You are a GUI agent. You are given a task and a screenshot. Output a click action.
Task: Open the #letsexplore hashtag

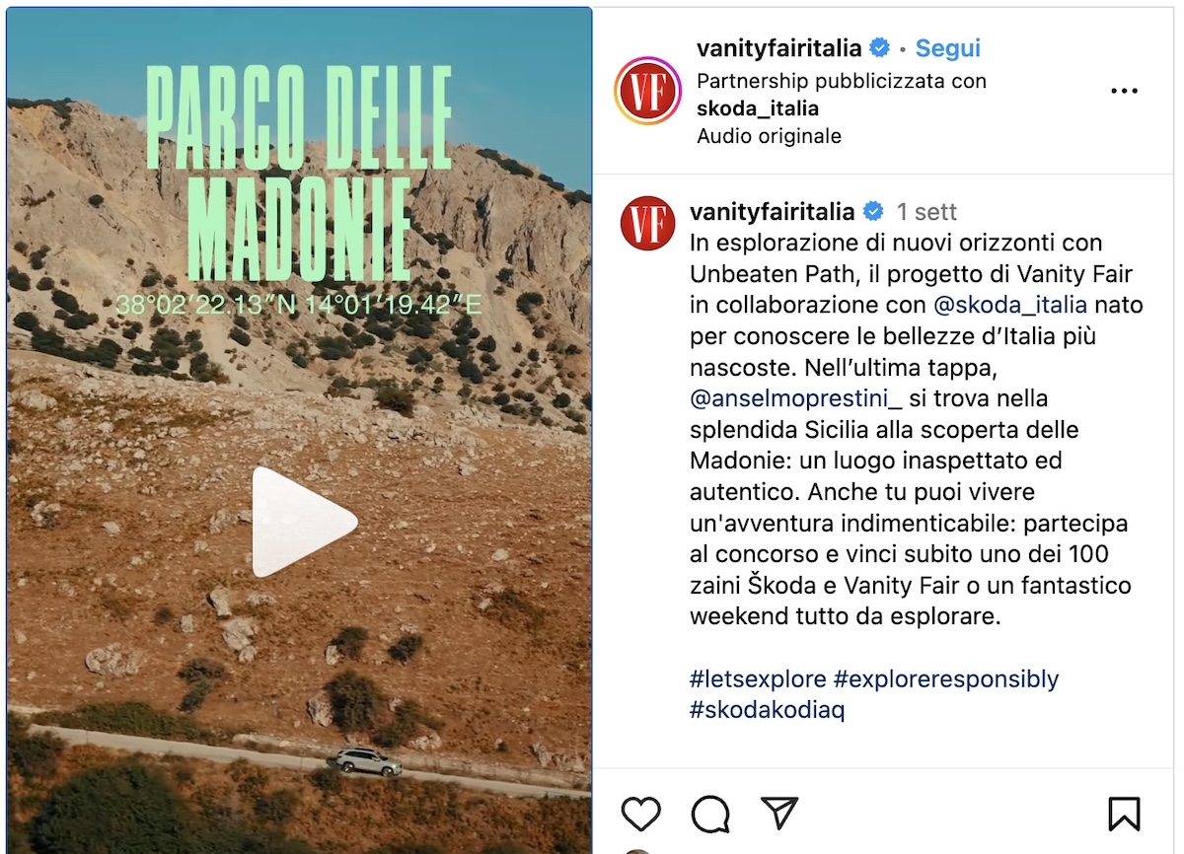[758, 678]
